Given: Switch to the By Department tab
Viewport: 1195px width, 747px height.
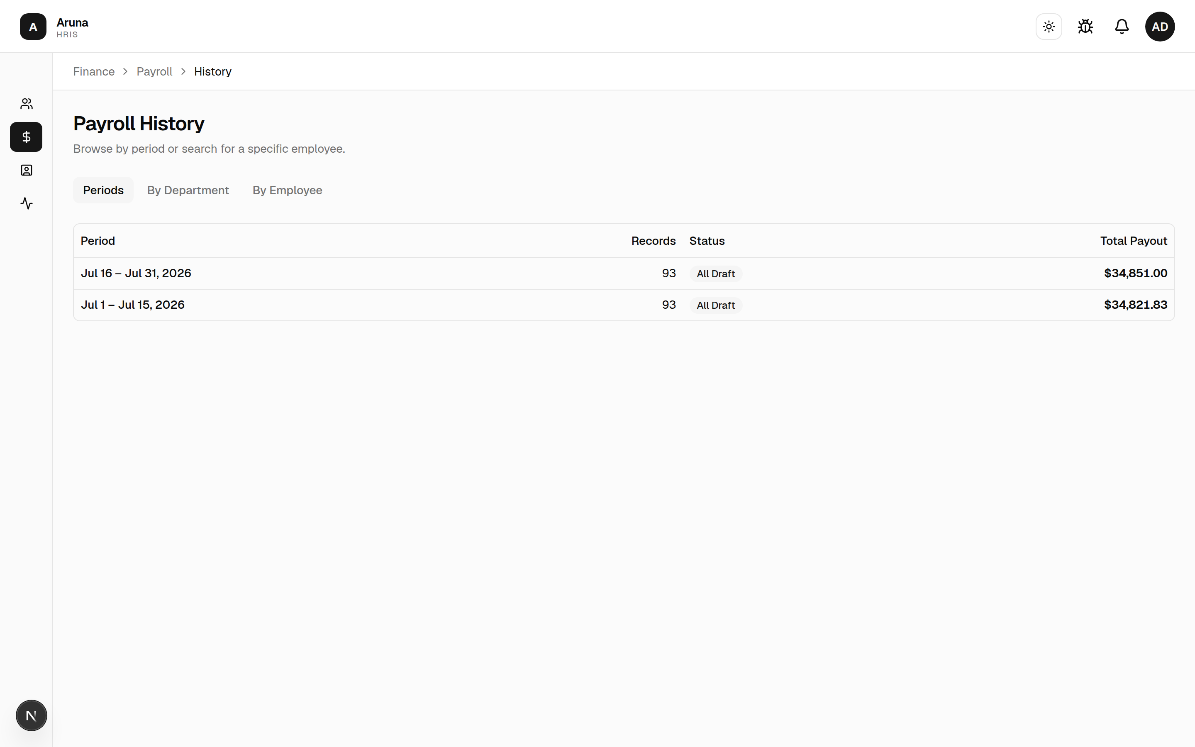Looking at the screenshot, I should coord(188,190).
